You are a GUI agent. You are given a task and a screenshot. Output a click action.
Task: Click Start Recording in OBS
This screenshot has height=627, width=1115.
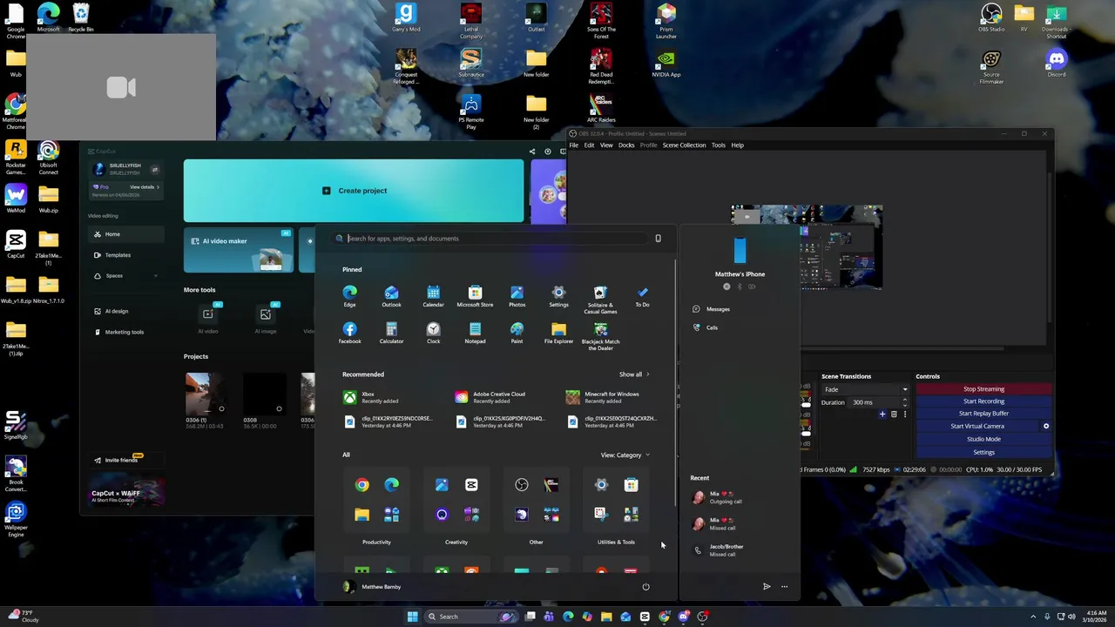tap(983, 401)
